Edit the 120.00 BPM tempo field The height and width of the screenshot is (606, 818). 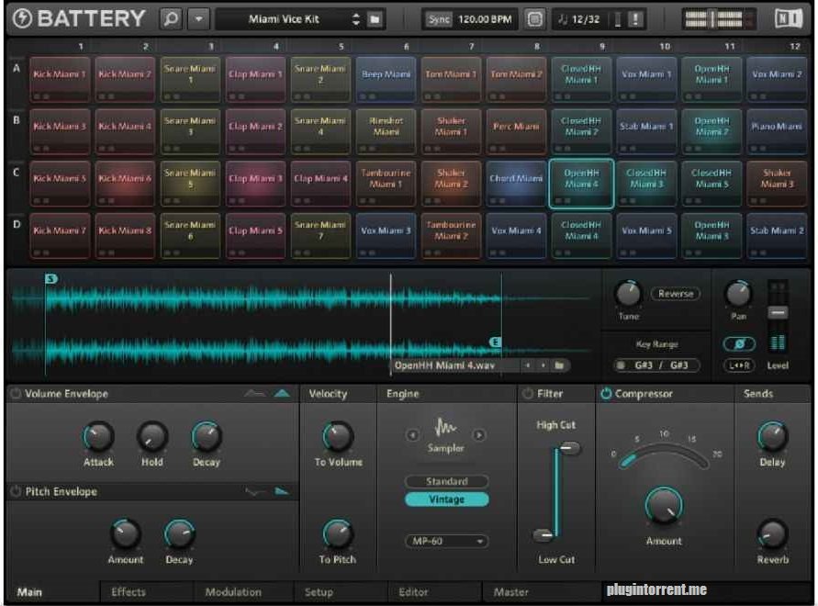485,19
